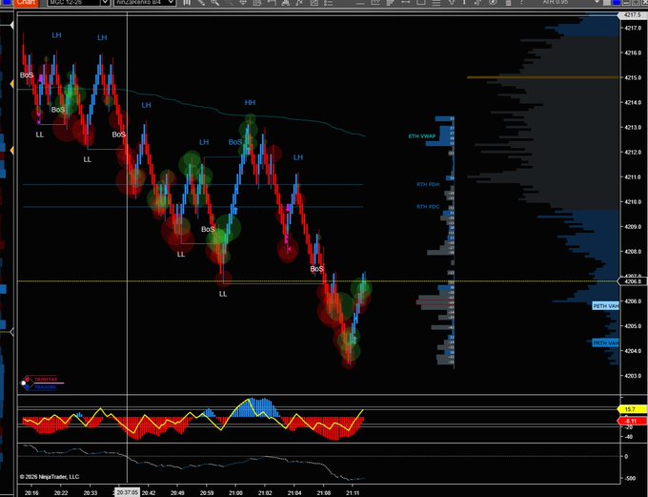Select the Chart tab
The height and width of the screenshot is (497, 648).
(26, 3)
